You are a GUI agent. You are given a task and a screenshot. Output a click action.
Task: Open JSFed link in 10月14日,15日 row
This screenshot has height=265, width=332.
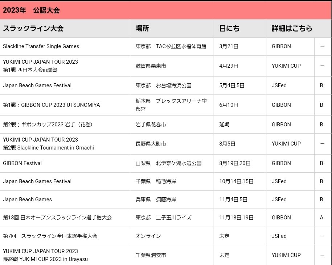pyautogui.click(x=279, y=181)
